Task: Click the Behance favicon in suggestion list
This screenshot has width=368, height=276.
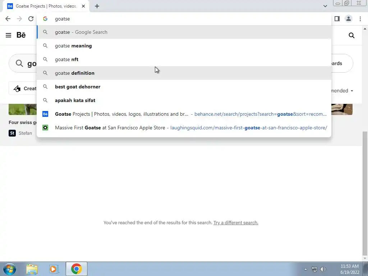Action: 45,114
